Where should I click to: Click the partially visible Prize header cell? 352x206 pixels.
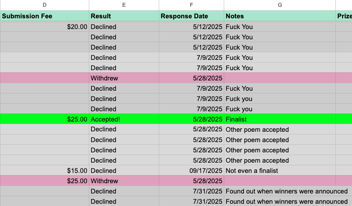pos(344,16)
